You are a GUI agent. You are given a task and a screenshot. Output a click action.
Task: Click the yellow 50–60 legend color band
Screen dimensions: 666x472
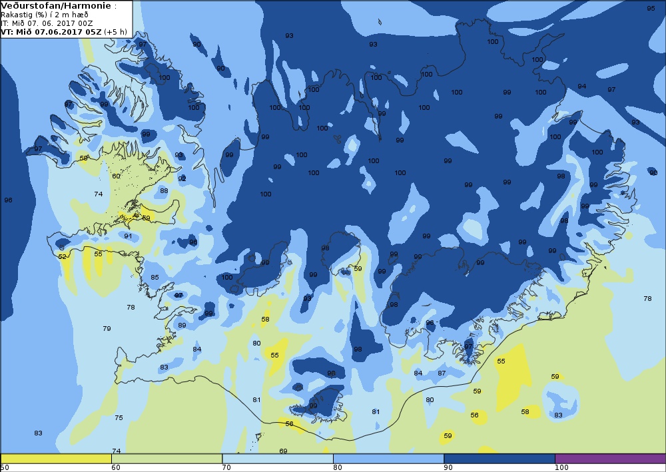coord(56,459)
